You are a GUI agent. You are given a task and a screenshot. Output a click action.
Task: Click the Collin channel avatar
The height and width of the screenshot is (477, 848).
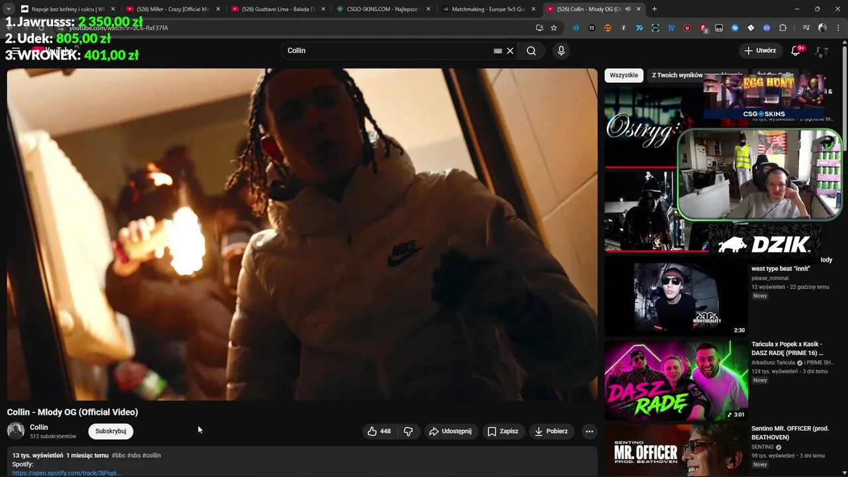(16, 431)
